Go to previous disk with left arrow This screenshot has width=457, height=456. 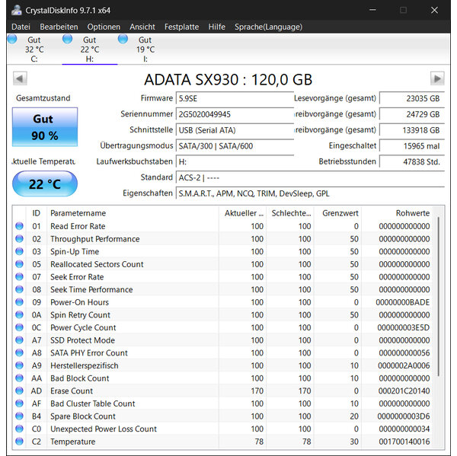pyautogui.click(x=21, y=78)
